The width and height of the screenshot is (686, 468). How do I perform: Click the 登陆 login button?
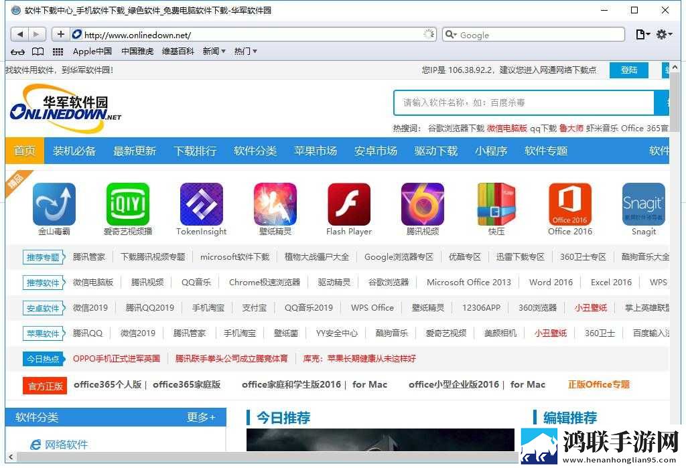(628, 70)
